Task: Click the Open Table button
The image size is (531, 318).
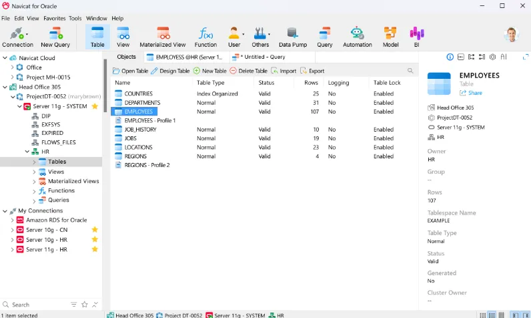Action: [x=130, y=71]
